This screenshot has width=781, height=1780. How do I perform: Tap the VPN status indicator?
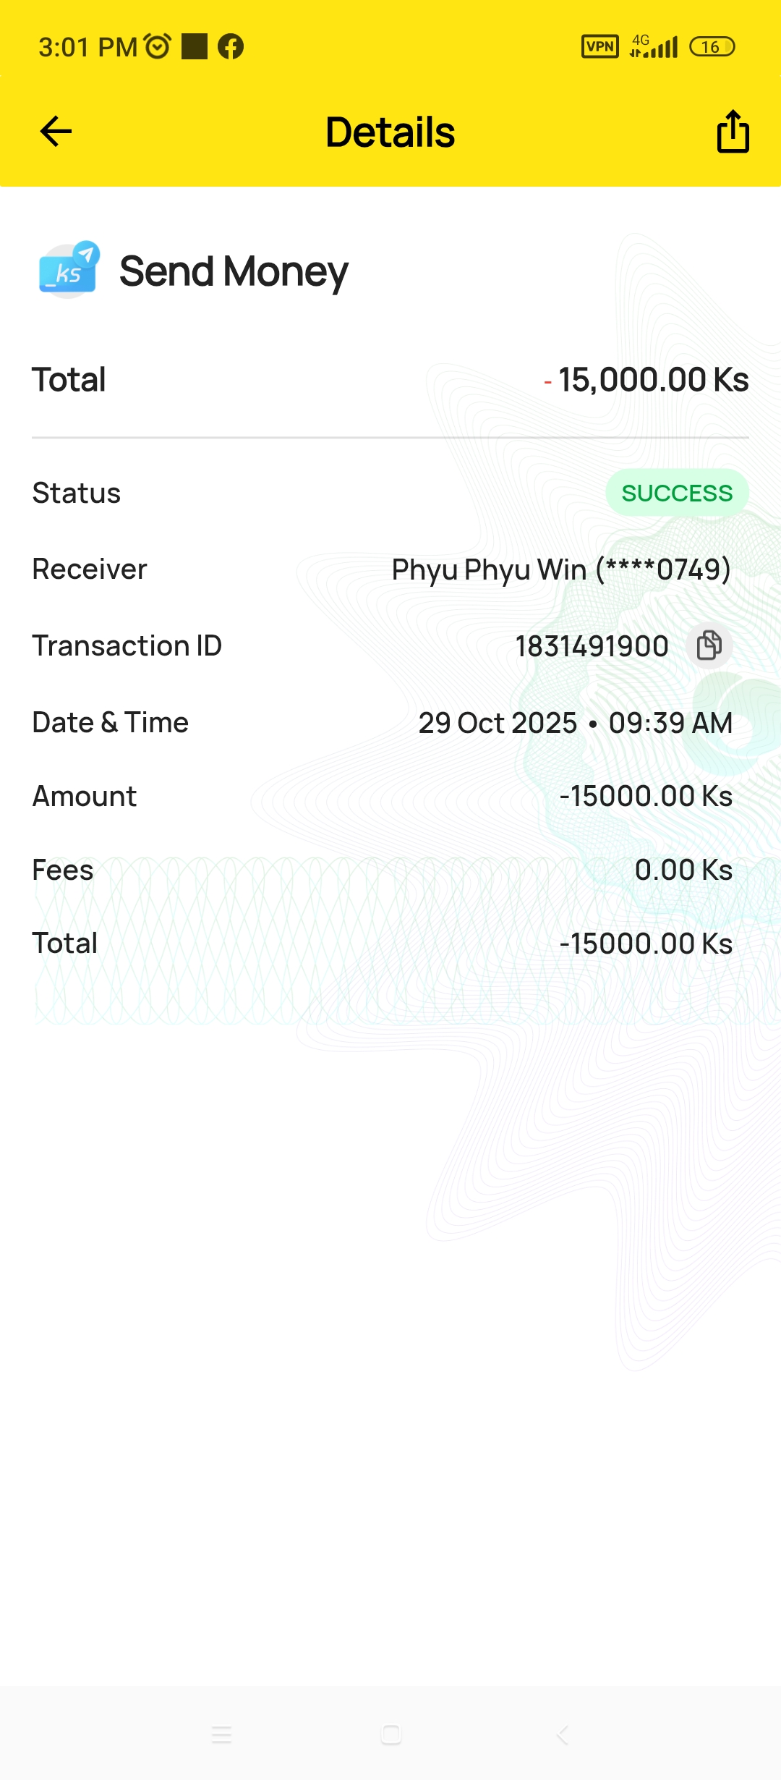click(599, 47)
